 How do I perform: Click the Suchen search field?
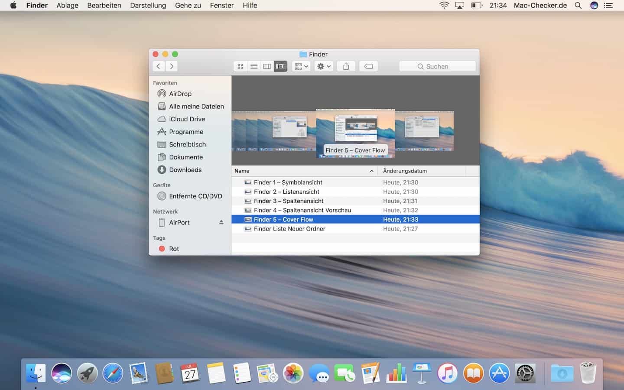click(x=437, y=66)
